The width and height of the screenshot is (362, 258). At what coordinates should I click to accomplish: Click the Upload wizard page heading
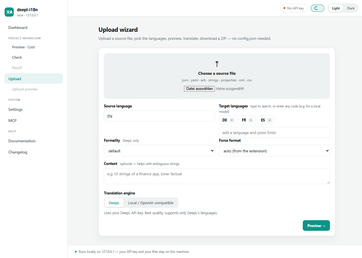pos(118,29)
